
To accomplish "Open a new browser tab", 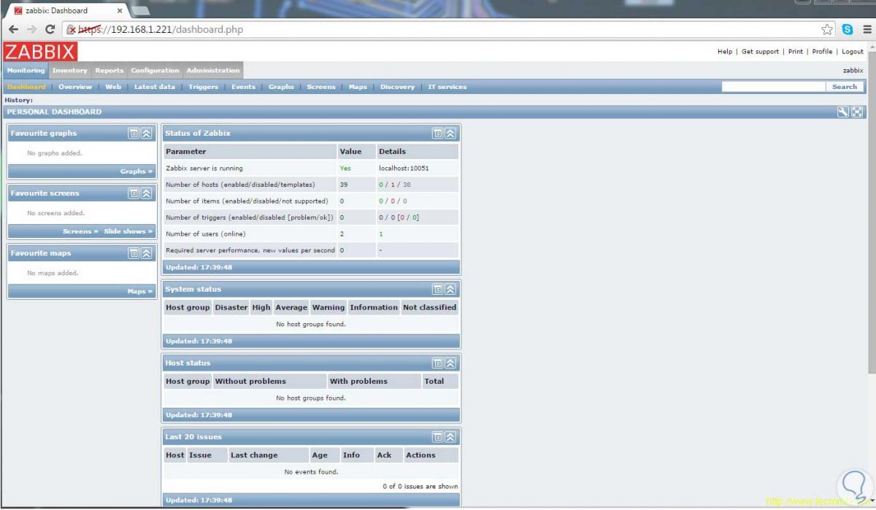I will [x=140, y=10].
